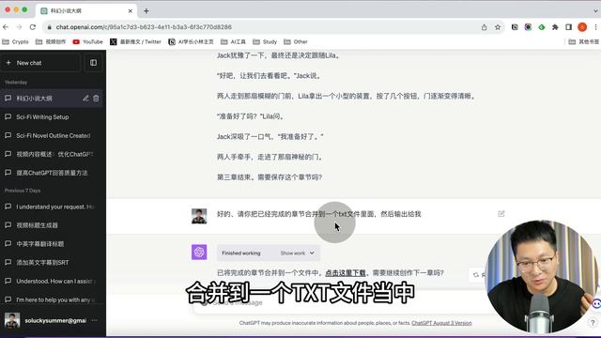The height and width of the screenshot is (338, 601).
Task: Open the Understood, How can I assist chat
Action: click(x=52, y=281)
